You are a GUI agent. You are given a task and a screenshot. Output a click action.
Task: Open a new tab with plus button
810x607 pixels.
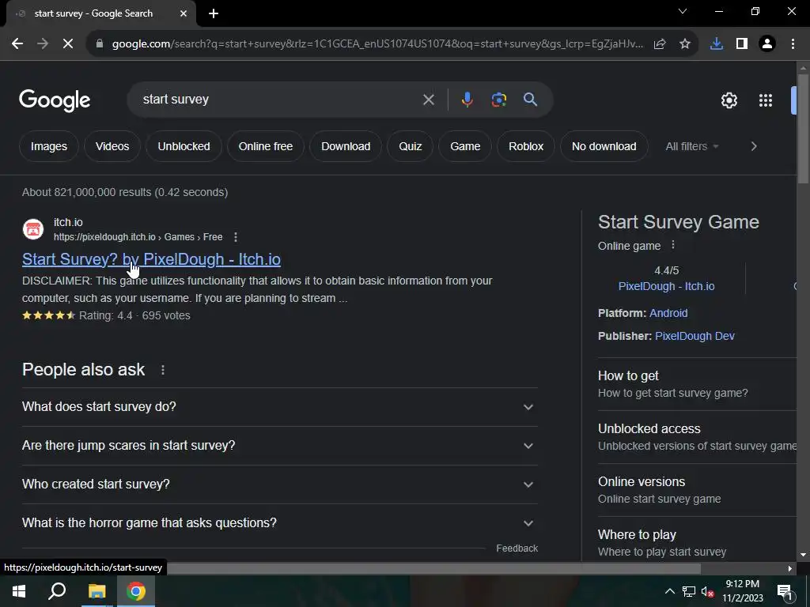tap(214, 13)
